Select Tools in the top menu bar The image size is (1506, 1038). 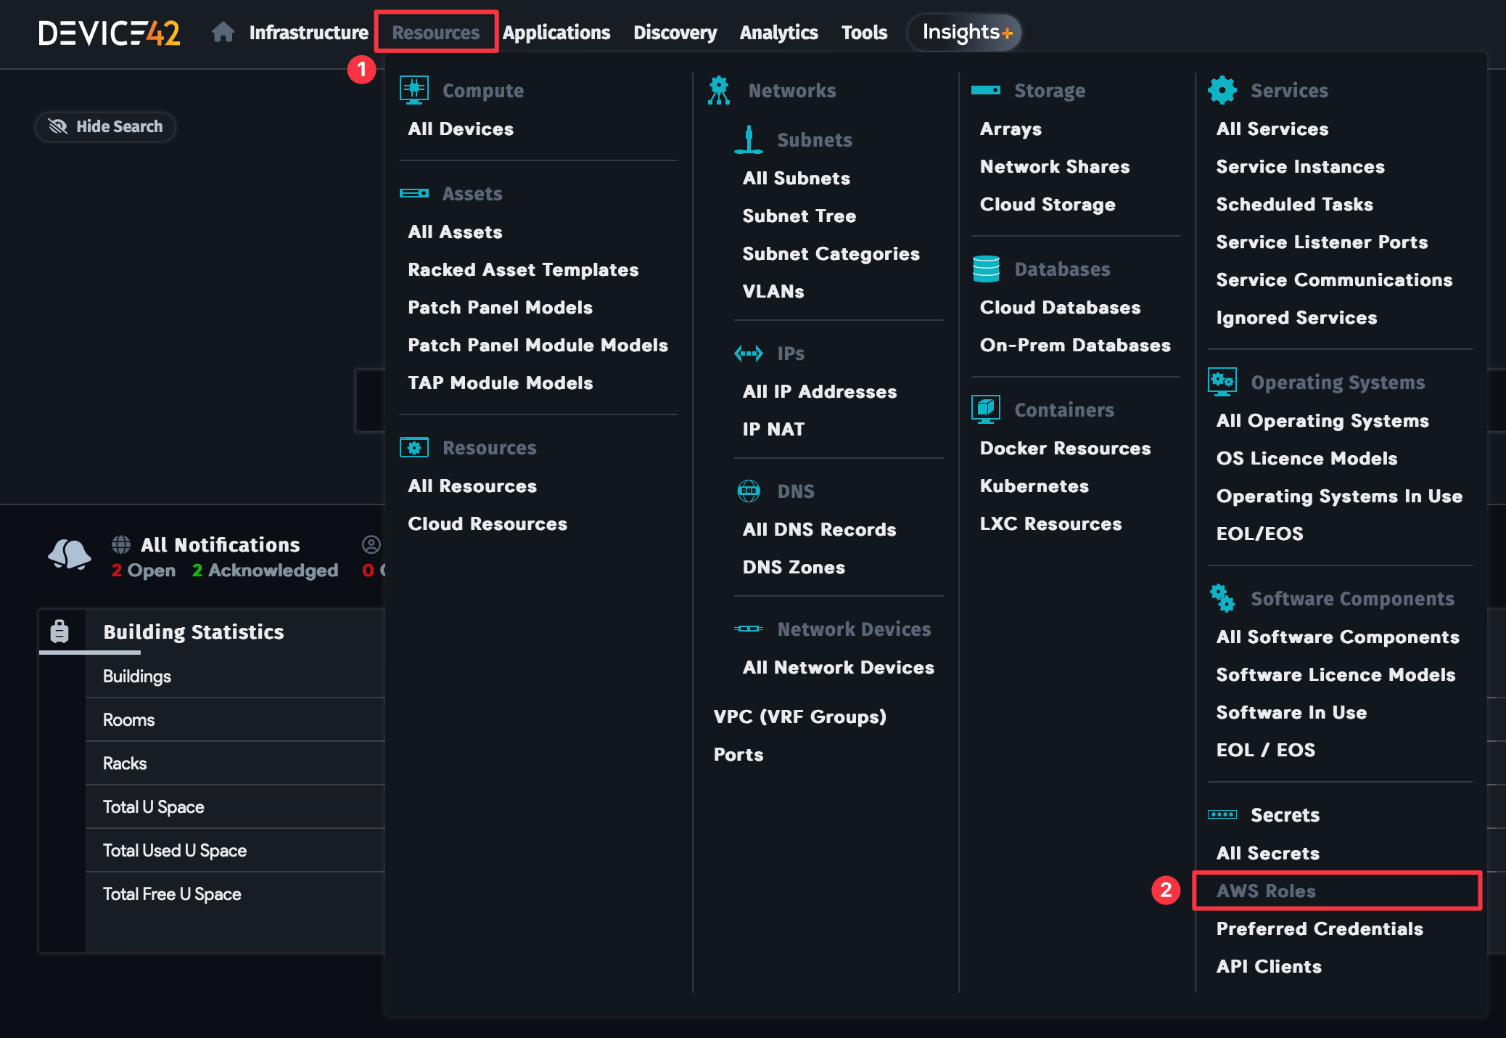[863, 32]
